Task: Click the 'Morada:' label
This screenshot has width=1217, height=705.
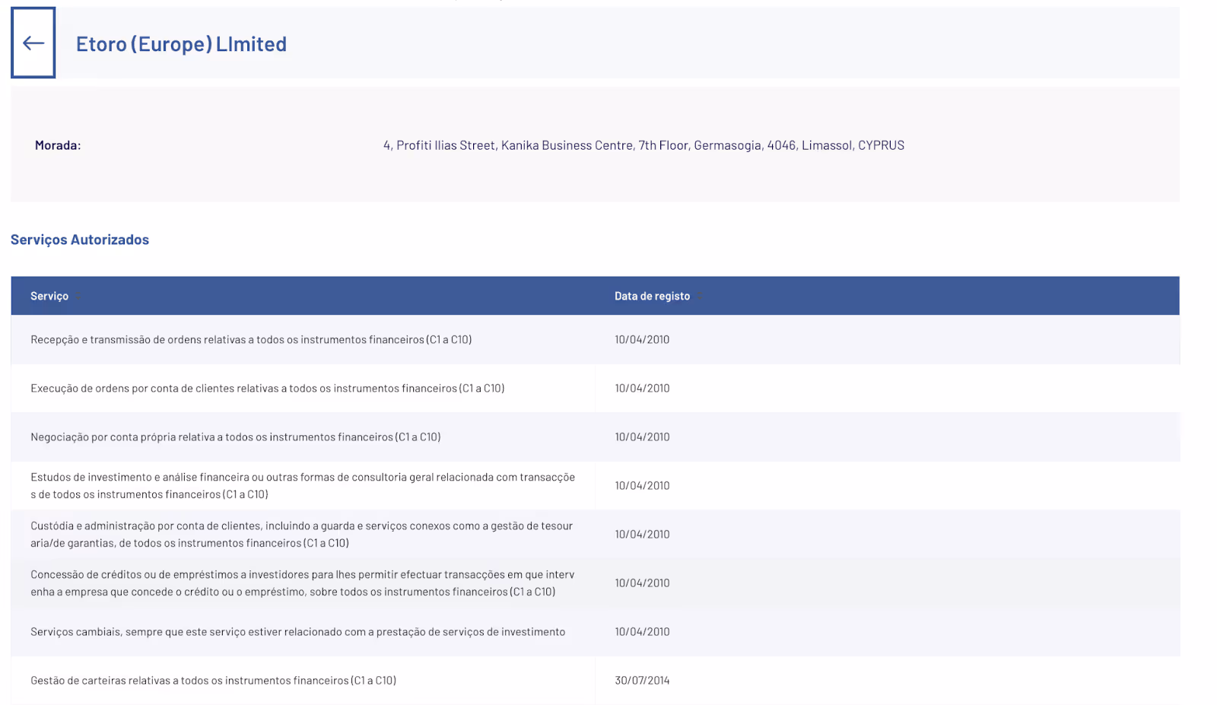Action: point(58,145)
